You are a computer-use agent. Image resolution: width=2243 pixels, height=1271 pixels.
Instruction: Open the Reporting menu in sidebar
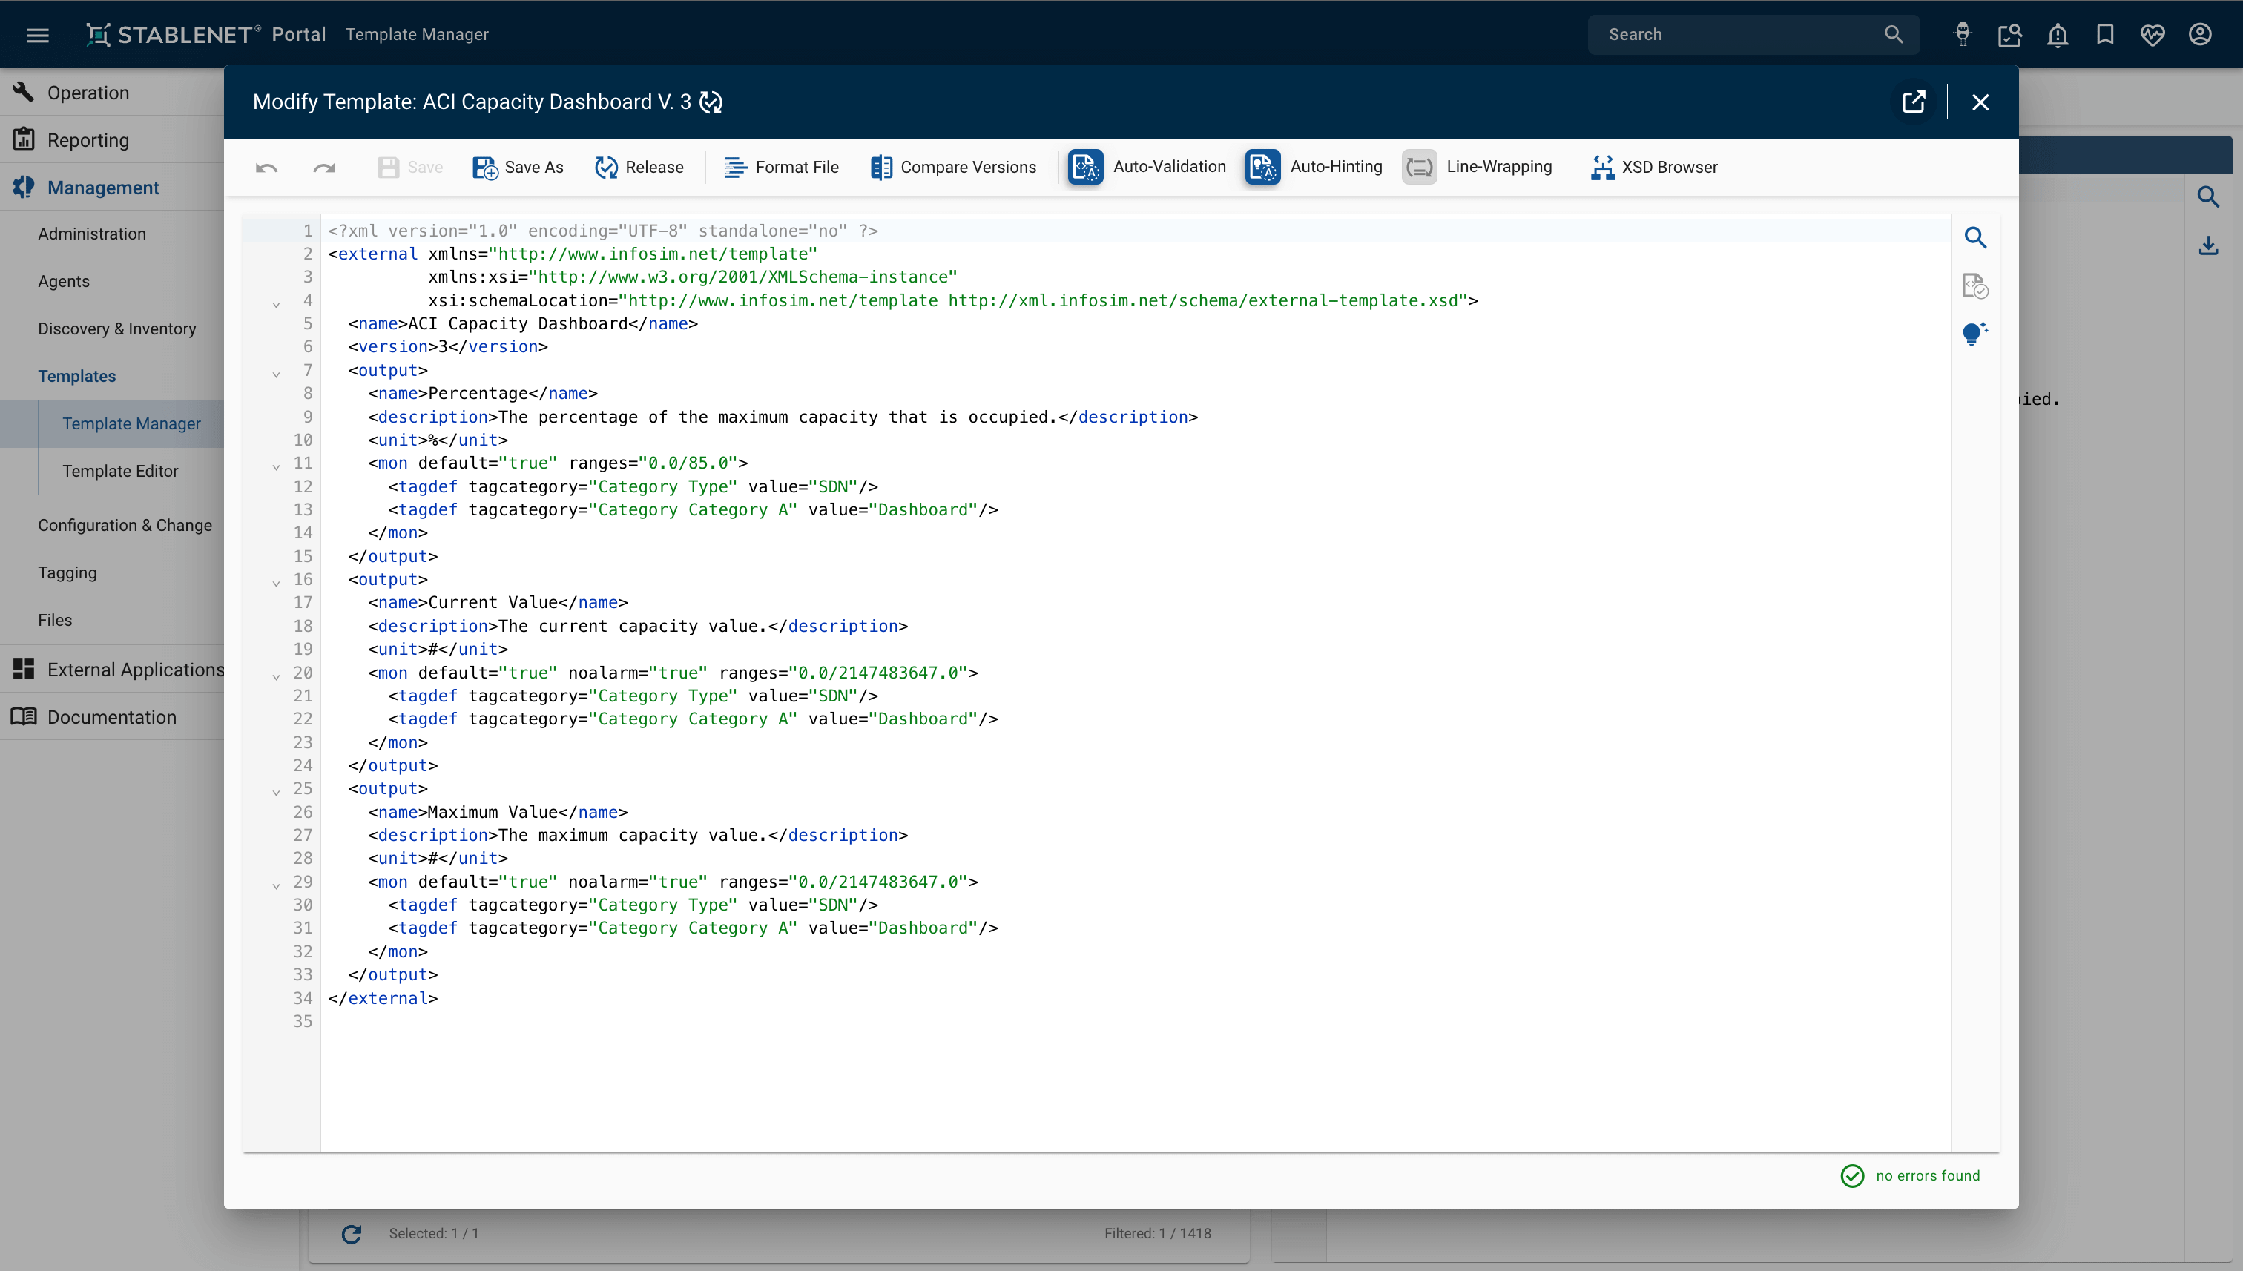(x=112, y=139)
